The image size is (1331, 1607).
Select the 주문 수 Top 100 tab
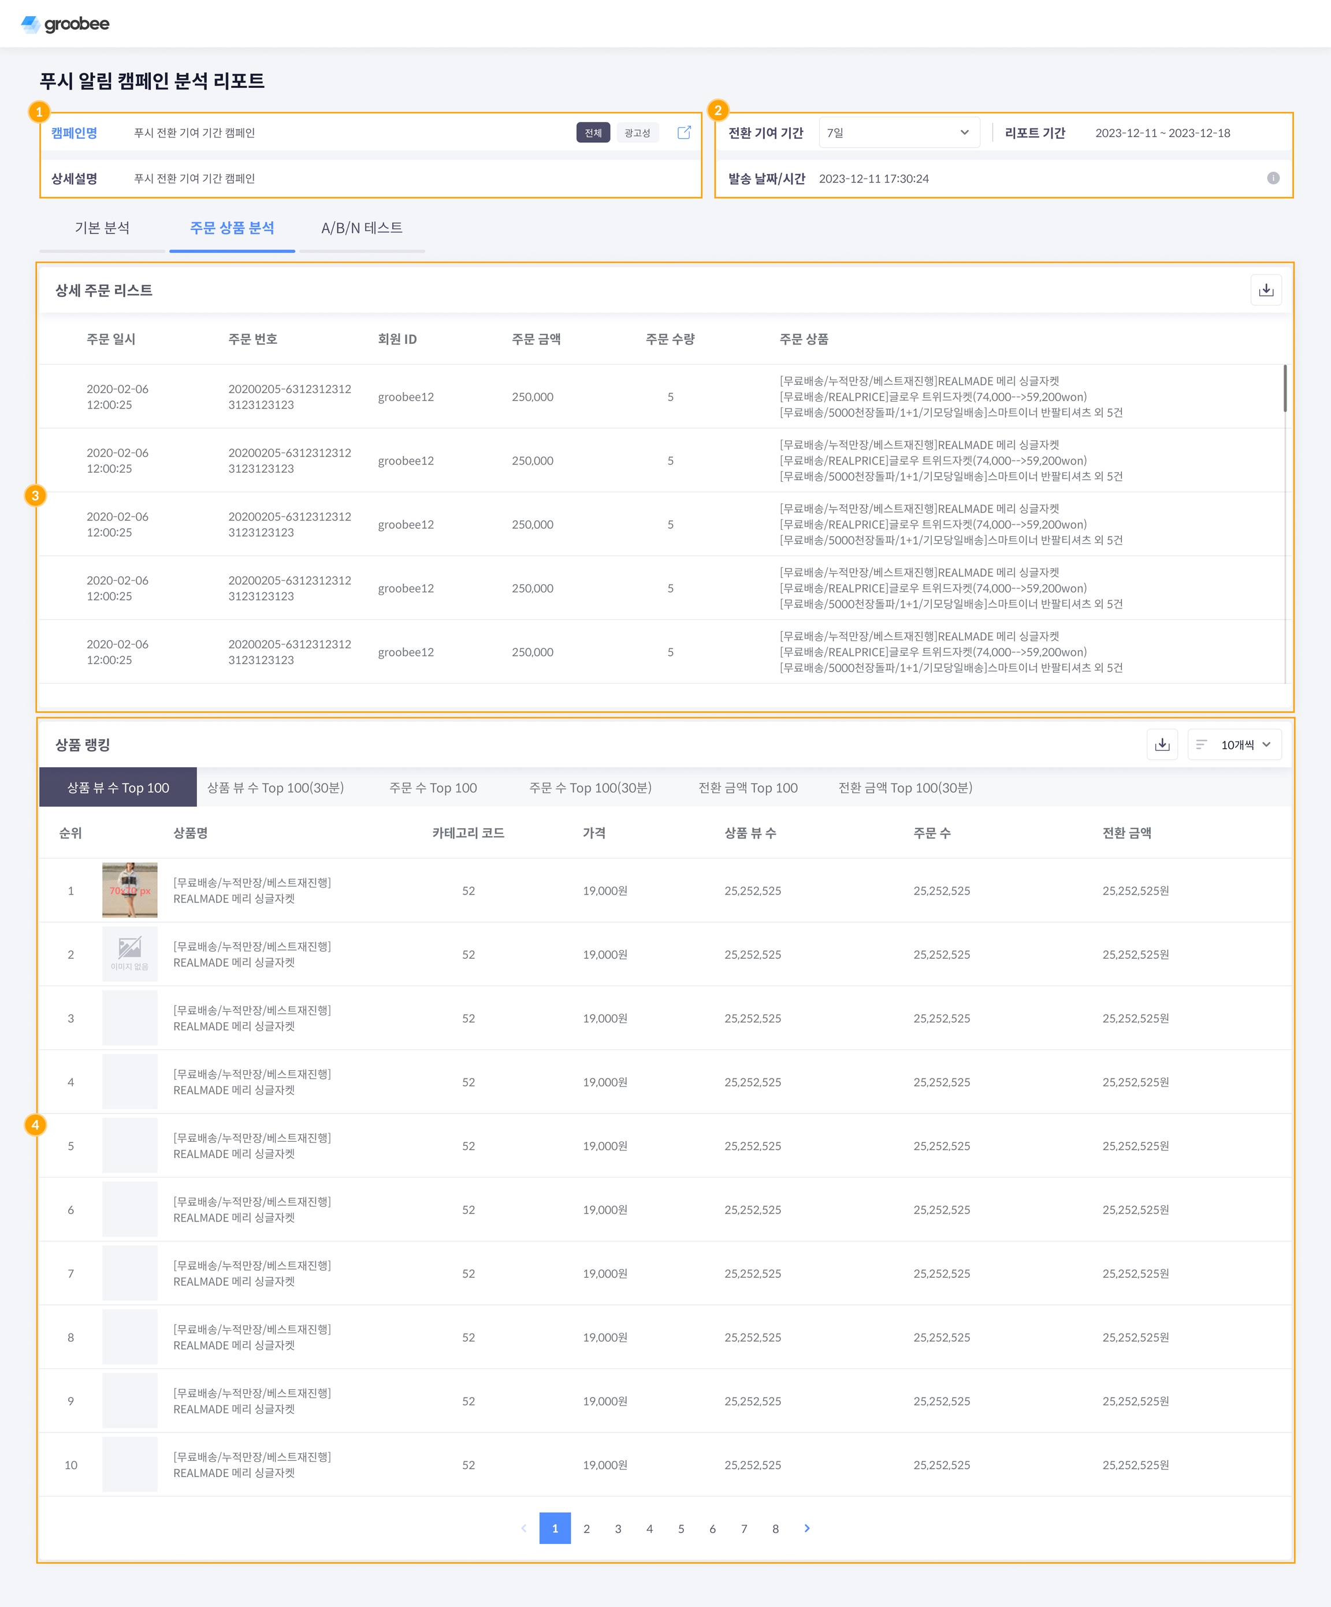pos(433,788)
